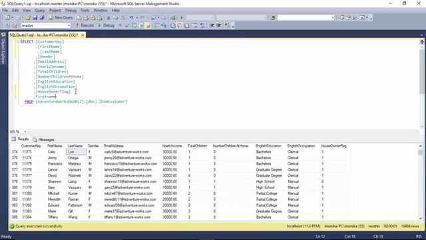Toggle Include Client Statistics
Image resolution: width=426 pixels, height=240 pixels.
pos(164,25)
